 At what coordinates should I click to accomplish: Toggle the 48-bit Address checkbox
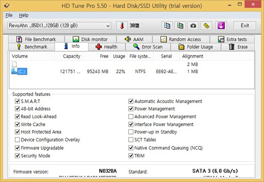click(x=17, y=109)
